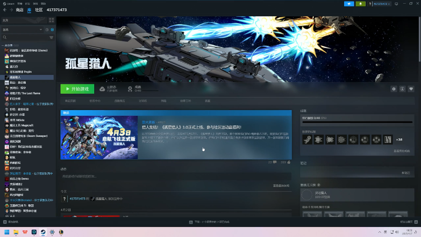
Task: Open the April 3rd launch news thumbnail
Action: (99, 137)
